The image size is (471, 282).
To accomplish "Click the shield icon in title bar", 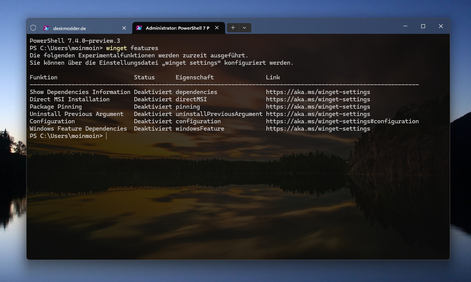I will point(33,28).
